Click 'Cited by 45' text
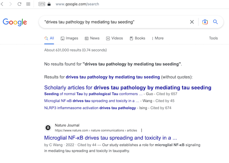 coord(165,101)
